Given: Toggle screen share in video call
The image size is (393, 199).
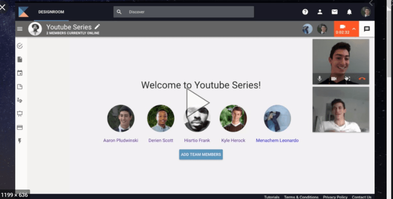Looking at the screenshot, I should pyautogui.click(x=347, y=79).
